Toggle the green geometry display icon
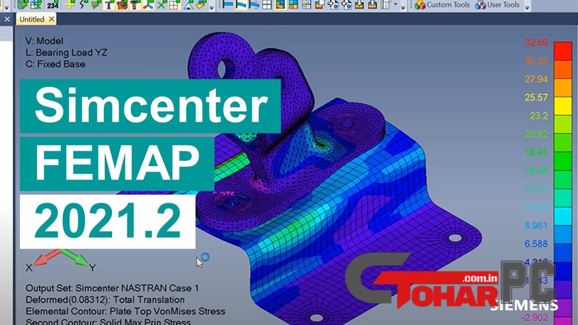The image size is (578, 325). point(24,5)
